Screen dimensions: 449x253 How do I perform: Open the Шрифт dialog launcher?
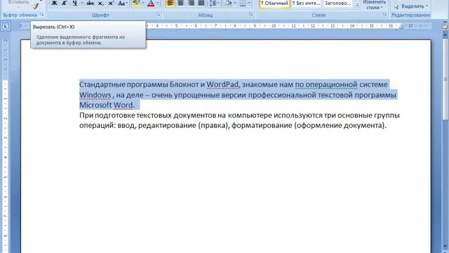point(159,15)
